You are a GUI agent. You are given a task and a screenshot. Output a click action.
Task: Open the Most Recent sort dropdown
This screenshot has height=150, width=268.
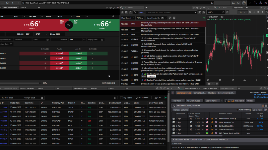click(x=128, y=18)
